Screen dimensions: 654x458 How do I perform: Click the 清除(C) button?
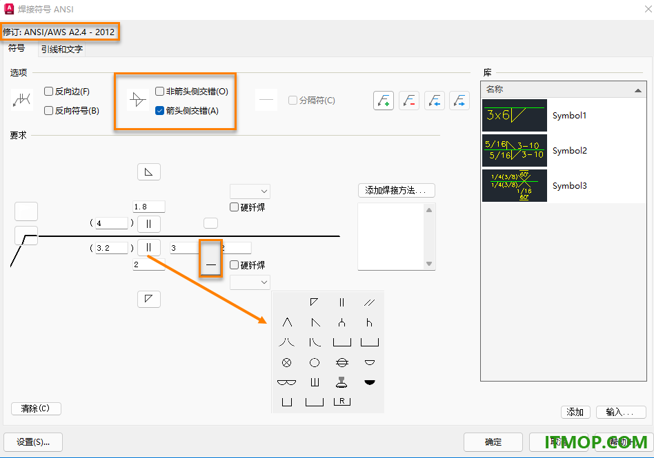click(36, 408)
